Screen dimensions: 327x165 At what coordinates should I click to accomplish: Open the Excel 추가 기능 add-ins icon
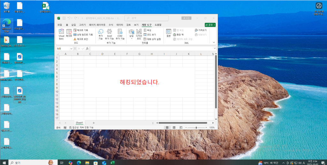tap(109, 34)
